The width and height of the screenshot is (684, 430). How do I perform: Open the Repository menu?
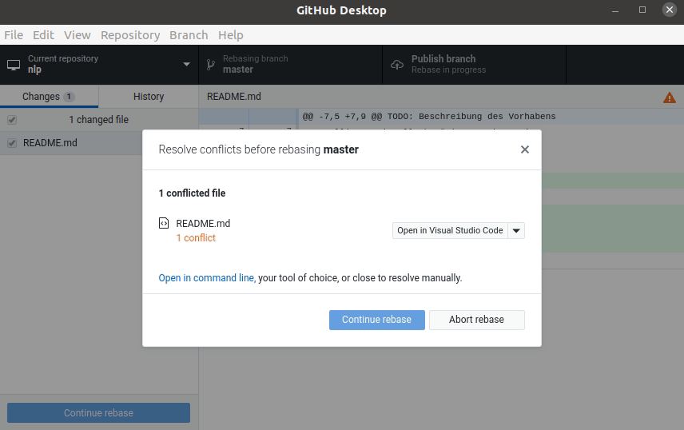[130, 35]
